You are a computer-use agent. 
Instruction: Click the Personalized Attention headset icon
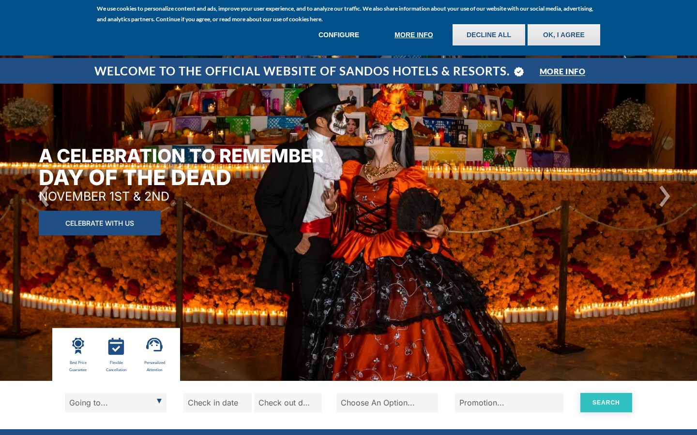[x=154, y=345]
